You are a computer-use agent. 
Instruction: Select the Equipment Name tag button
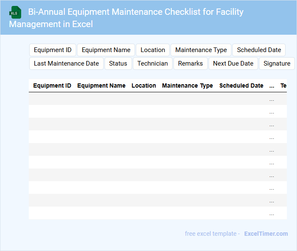point(106,50)
